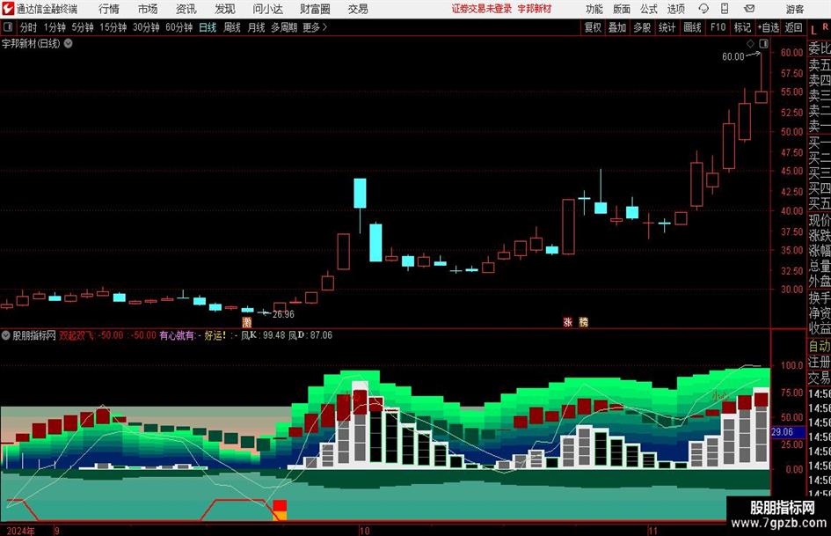Switch to 15分钟 period

(113, 27)
